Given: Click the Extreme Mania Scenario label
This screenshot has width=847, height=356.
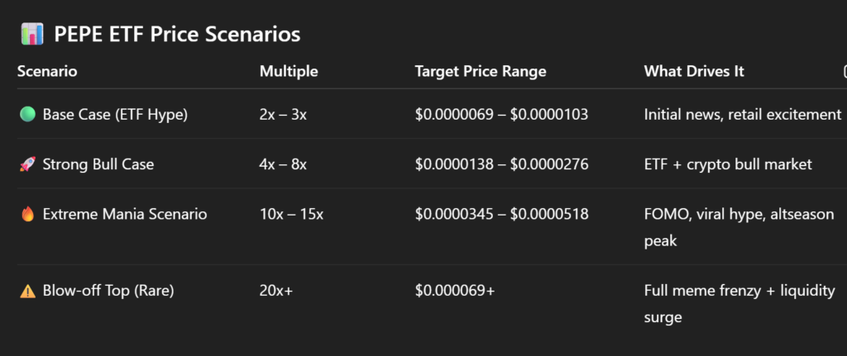Looking at the screenshot, I should point(125,215).
